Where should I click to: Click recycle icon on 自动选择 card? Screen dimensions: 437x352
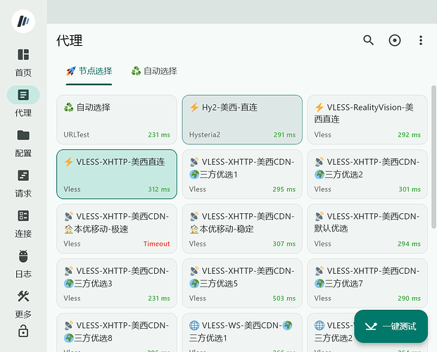(68, 107)
